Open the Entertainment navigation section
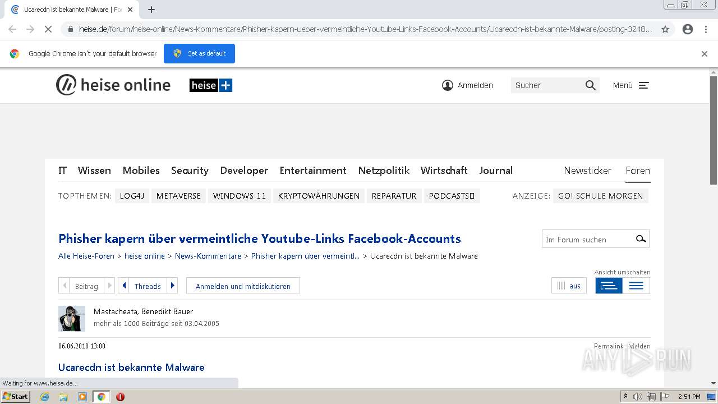 click(313, 171)
